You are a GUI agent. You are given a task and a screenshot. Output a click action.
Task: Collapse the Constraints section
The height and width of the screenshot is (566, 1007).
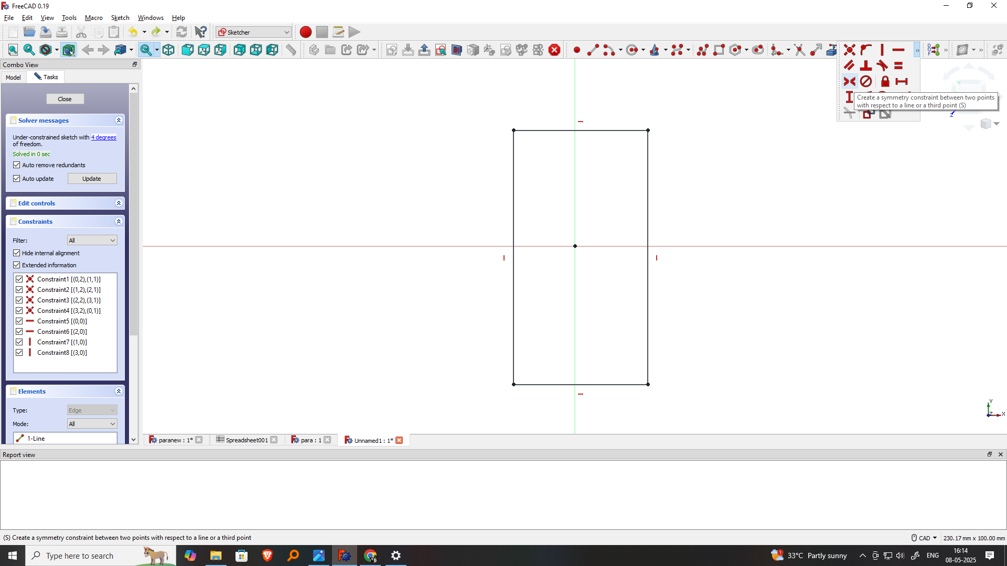coord(119,222)
